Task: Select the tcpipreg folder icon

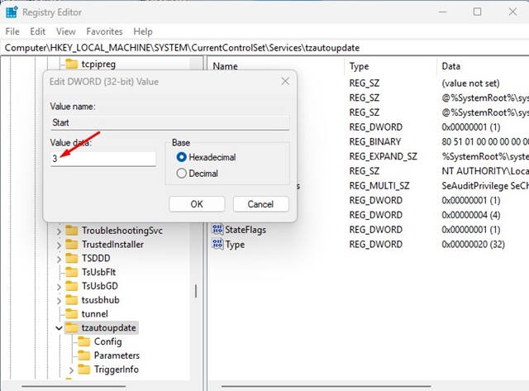Action: [x=71, y=64]
